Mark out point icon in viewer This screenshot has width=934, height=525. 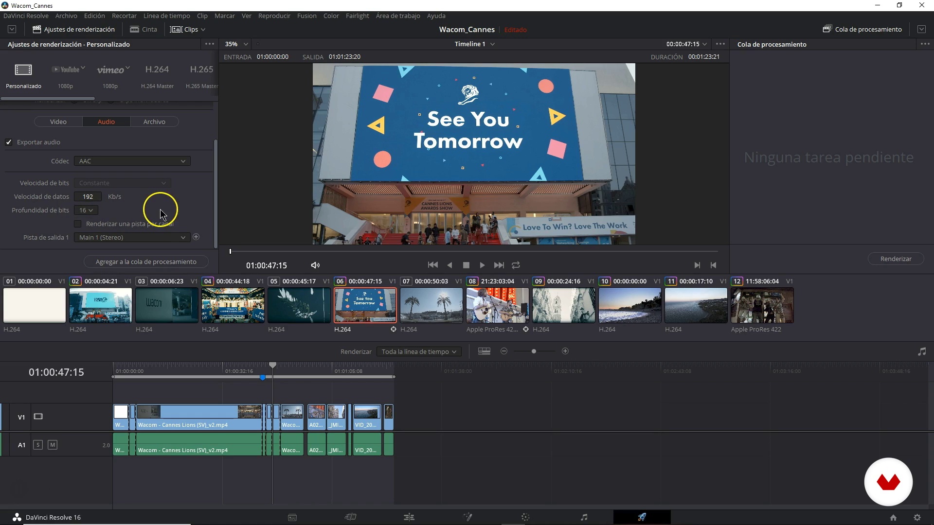pyautogui.click(x=714, y=265)
